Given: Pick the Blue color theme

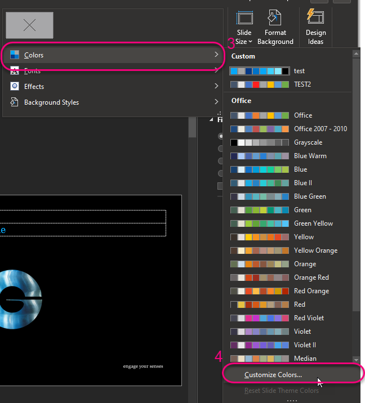Looking at the screenshot, I should click(288, 169).
